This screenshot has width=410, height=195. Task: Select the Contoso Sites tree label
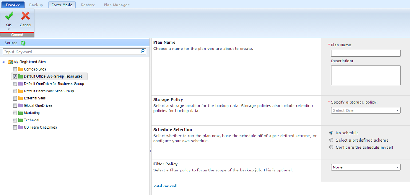pos(35,69)
